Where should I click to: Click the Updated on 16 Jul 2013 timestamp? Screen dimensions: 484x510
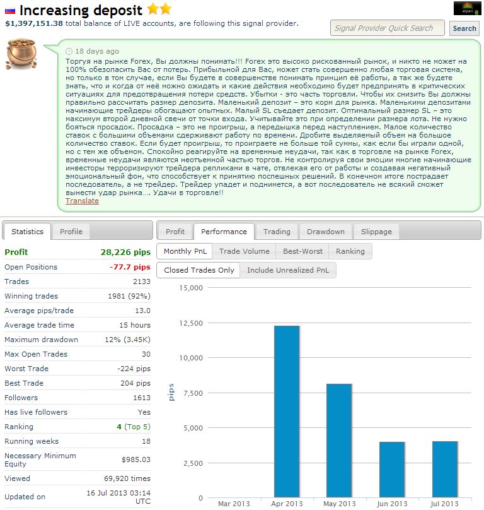pos(118,497)
